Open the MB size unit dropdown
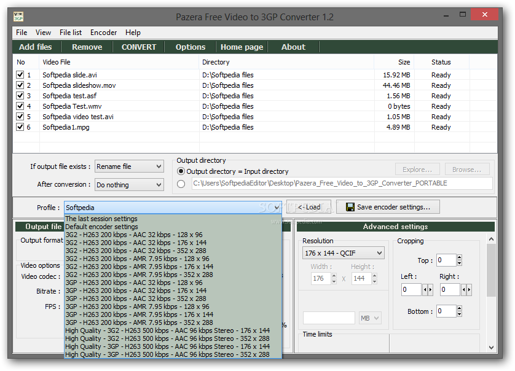The height and width of the screenshot is (371, 515). tap(370, 318)
